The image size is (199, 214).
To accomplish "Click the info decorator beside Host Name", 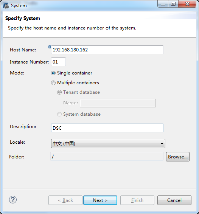I will [x=50, y=47].
